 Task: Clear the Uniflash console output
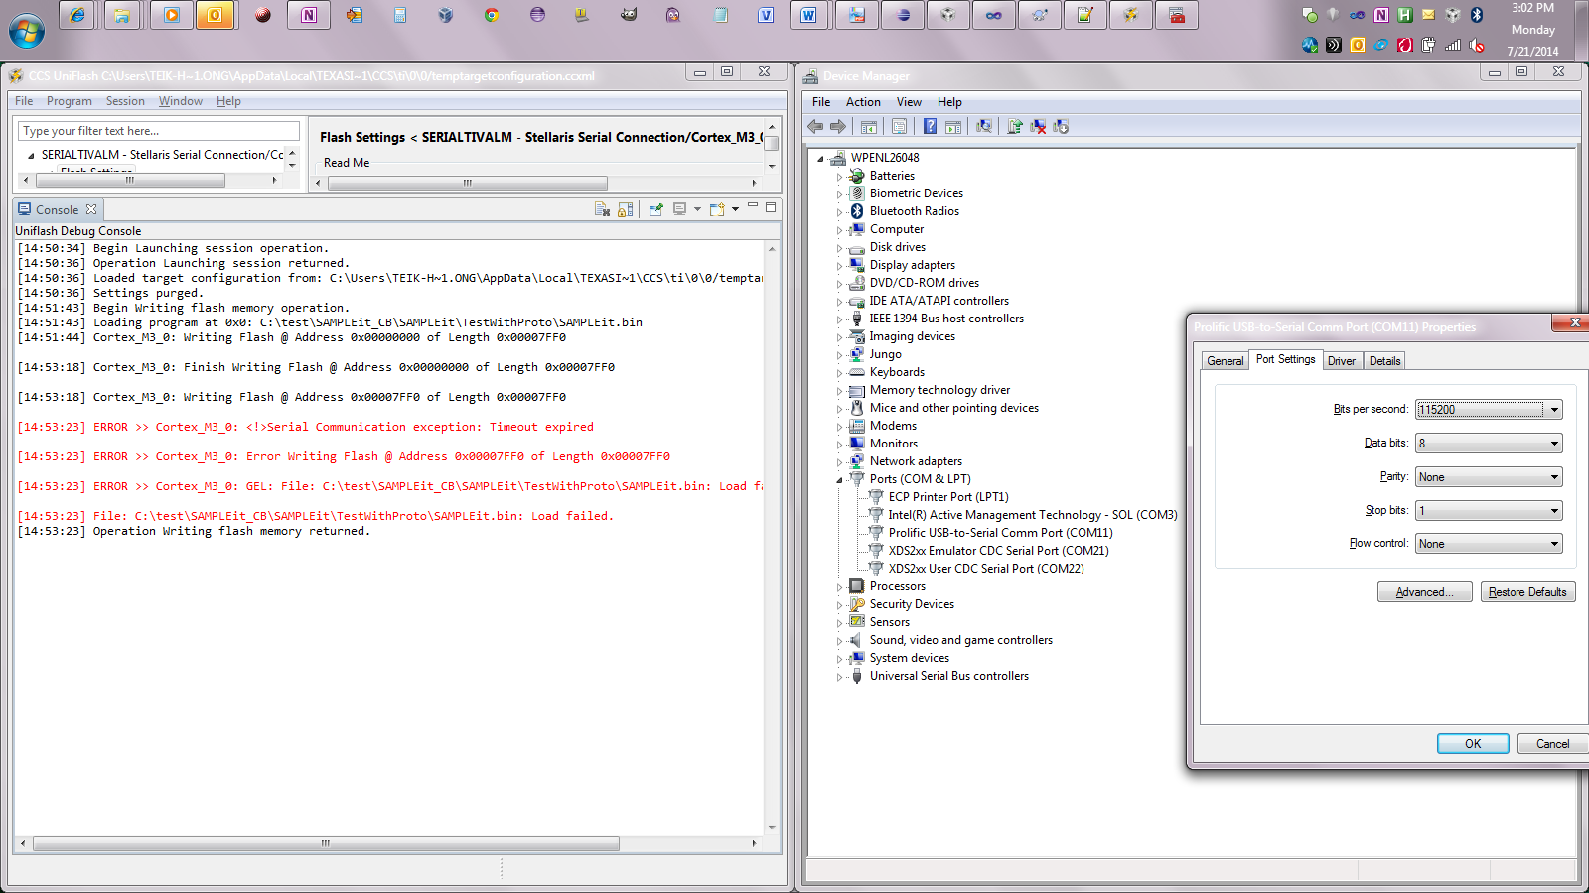pyautogui.click(x=602, y=209)
